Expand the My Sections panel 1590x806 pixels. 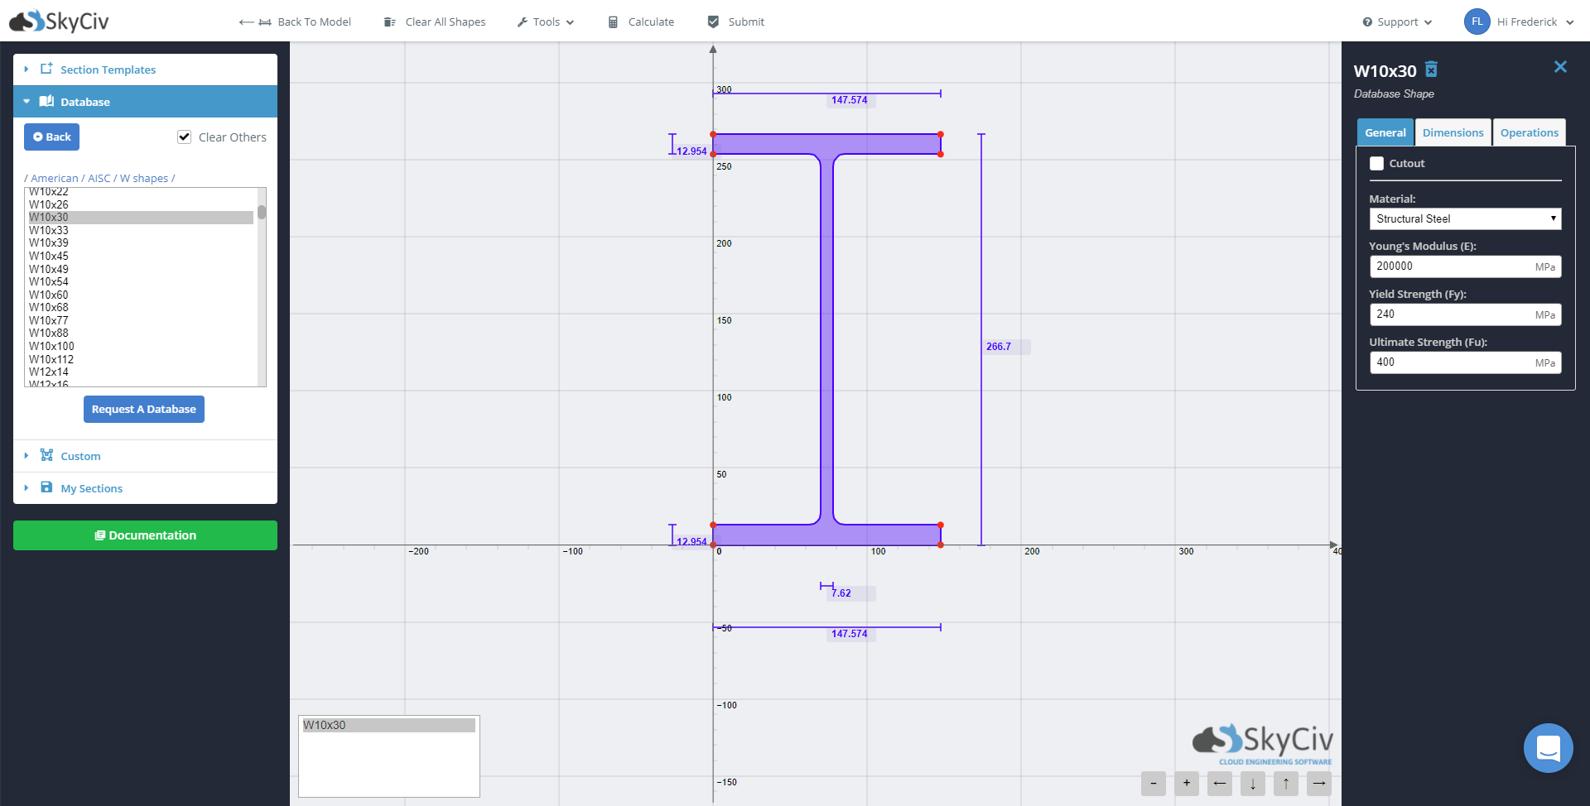(x=91, y=488)
